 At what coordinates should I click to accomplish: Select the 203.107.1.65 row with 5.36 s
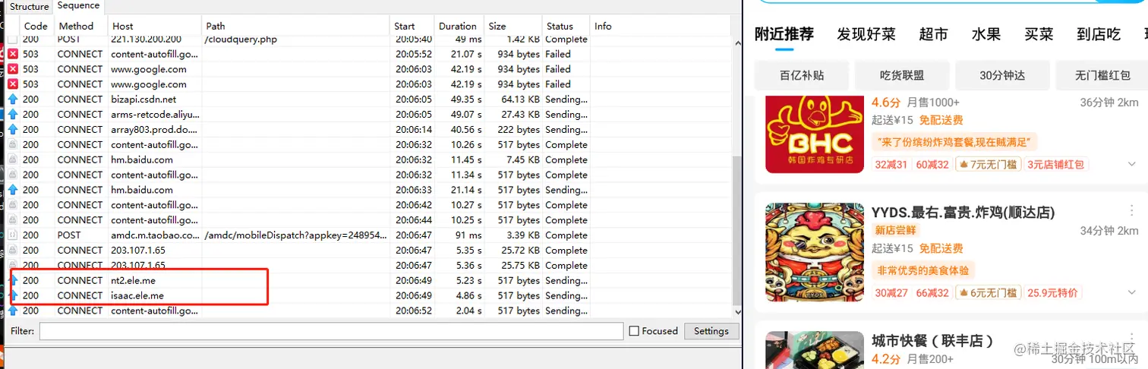[369, 266]
